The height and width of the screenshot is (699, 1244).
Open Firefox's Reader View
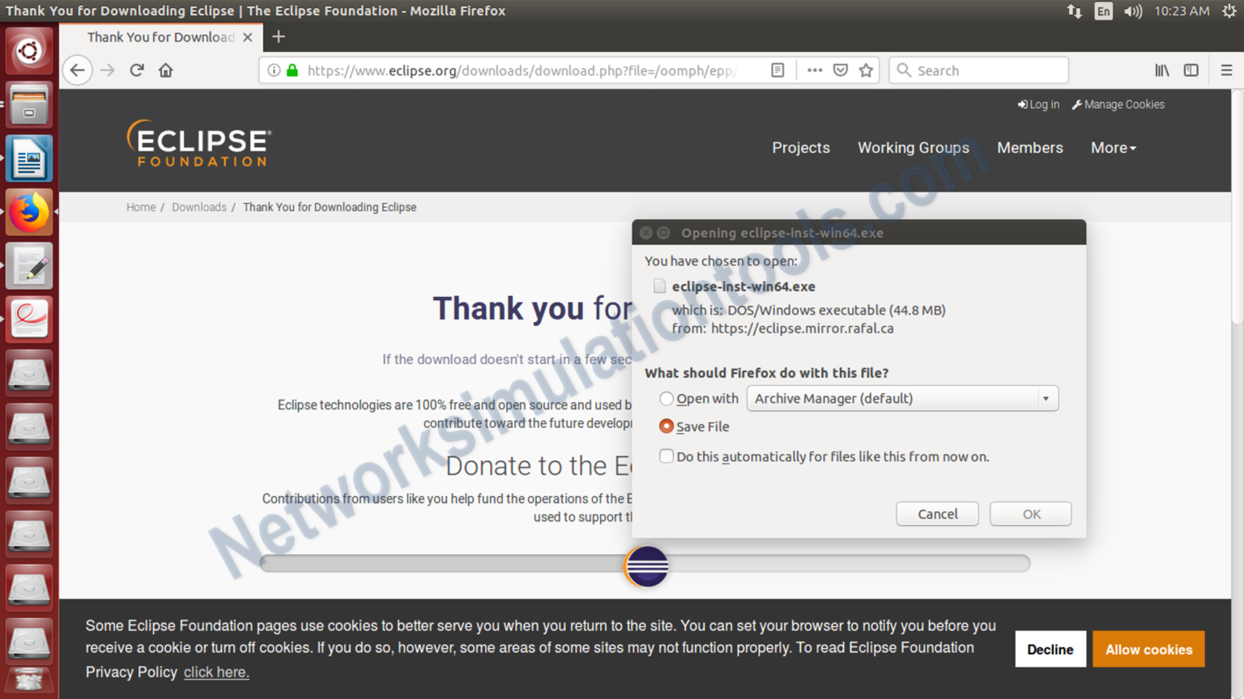tap(777, 70)
